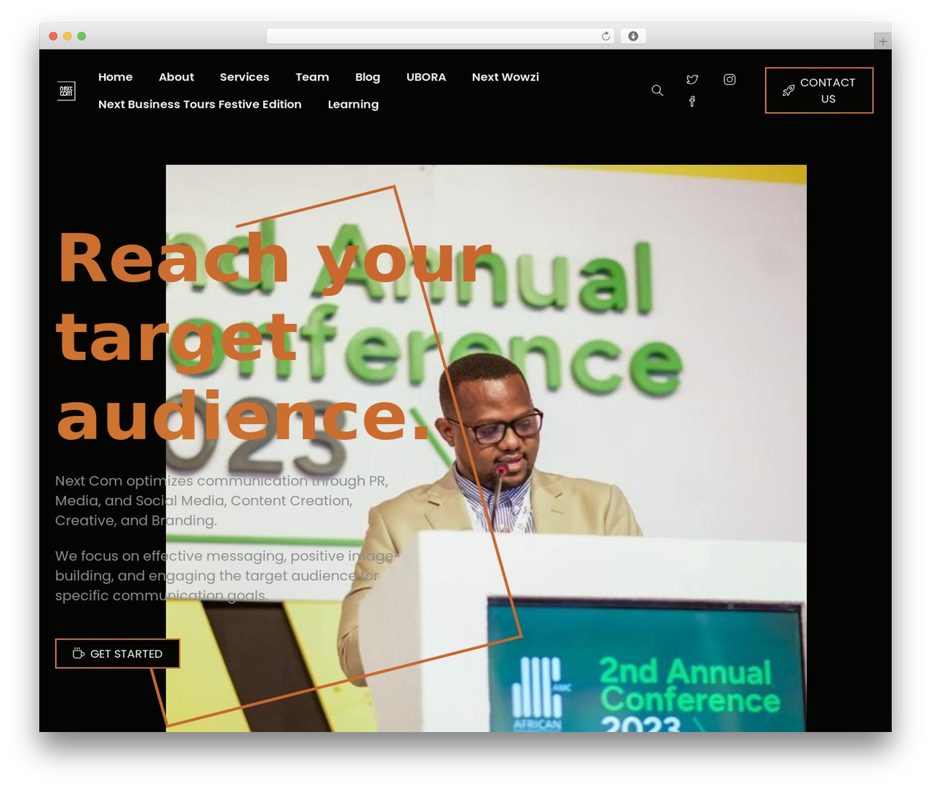931x788 pixels.
Task: Click the Next Com logo icon
Action: [66, 91]
